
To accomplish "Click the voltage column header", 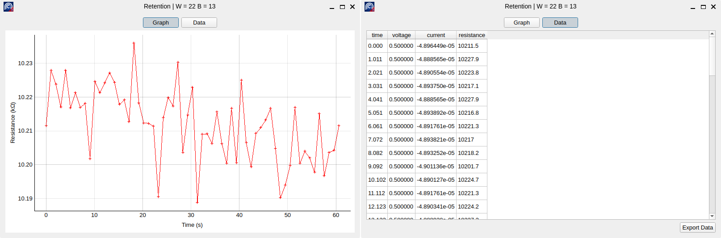I will (401, 35).
